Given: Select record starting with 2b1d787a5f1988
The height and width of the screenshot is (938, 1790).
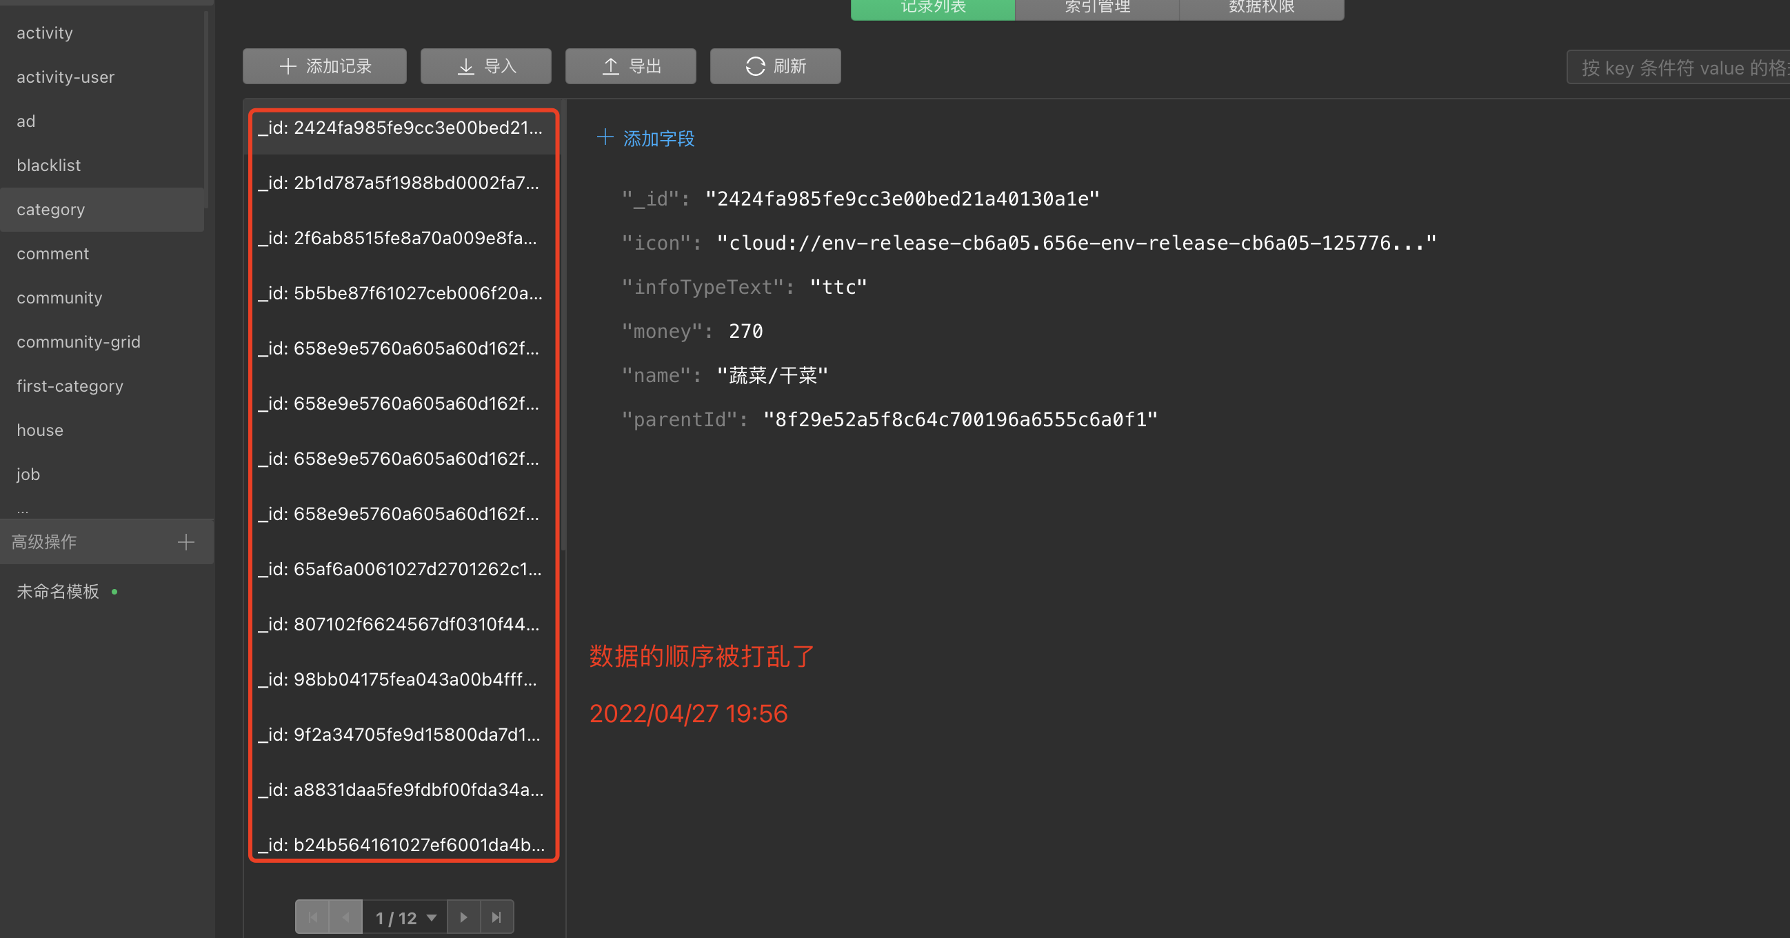Looking at the screenshot, I should tap(399, 183).
